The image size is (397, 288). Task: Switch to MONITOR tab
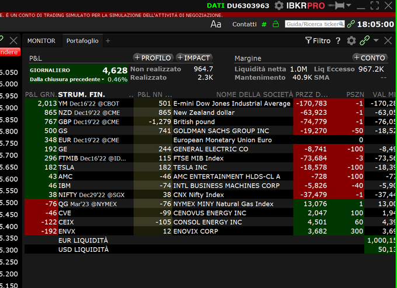pos(41,41)
